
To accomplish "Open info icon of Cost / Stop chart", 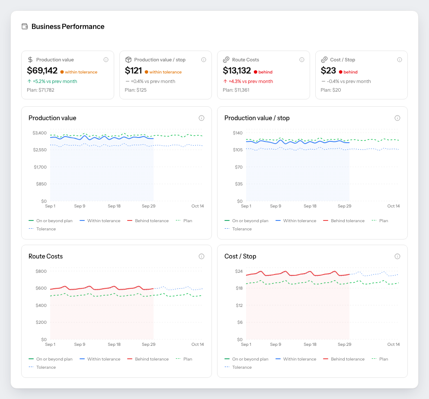I will (x=397, y=256).
